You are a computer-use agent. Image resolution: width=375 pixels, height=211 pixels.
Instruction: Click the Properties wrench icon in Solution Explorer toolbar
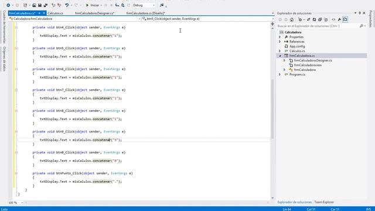(339, 19)
